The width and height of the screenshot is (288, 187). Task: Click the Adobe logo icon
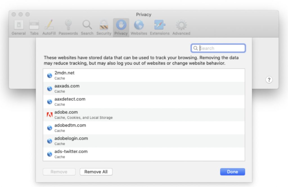49,115
